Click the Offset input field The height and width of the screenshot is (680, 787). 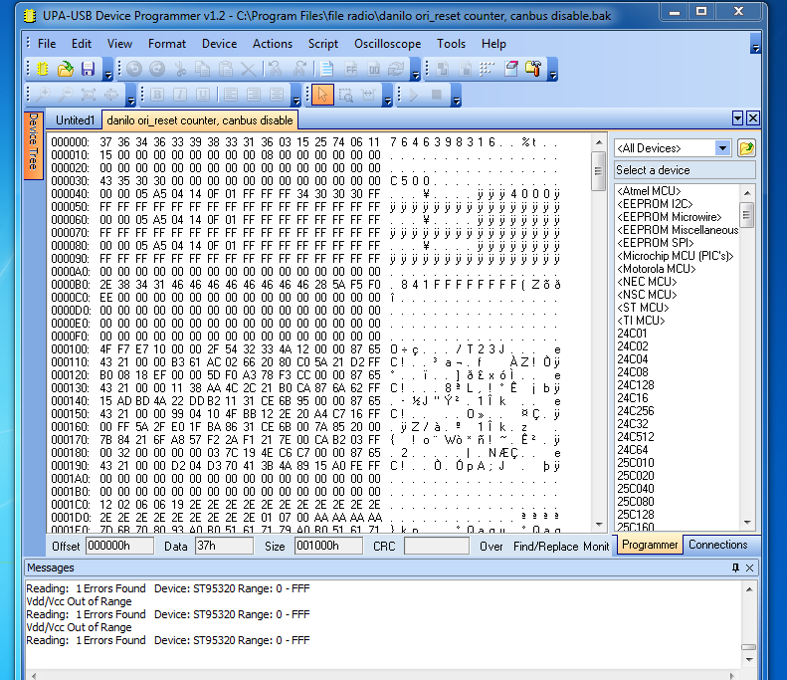[x=118, y=547]
